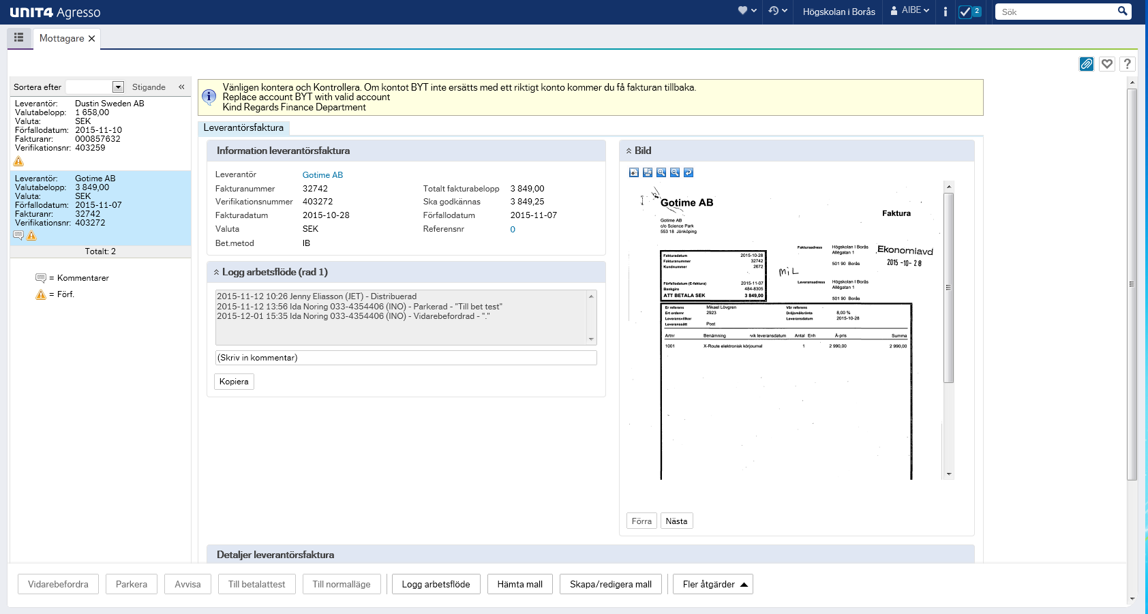This screenshot has width=1148, height=614.
Task: Click the workflow log scrollbar down arrow
Action: click(x=591, y=339)
